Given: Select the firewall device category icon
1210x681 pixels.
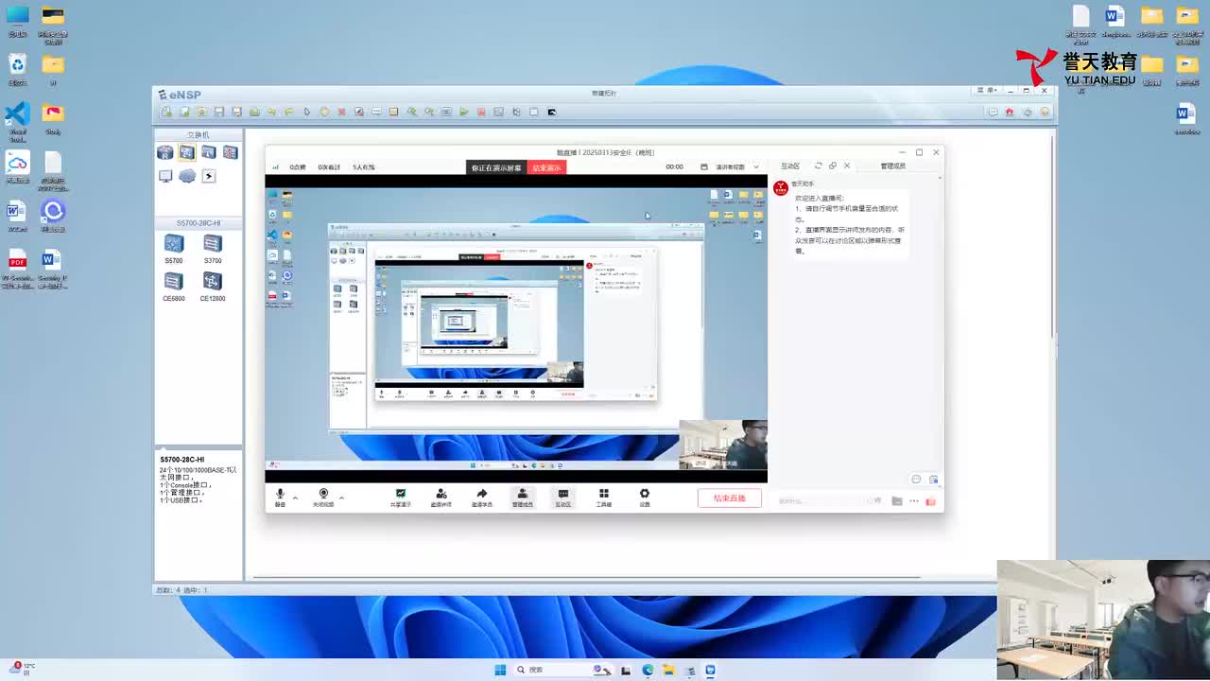Looking at the screenshot, I should tap(231, 152).
